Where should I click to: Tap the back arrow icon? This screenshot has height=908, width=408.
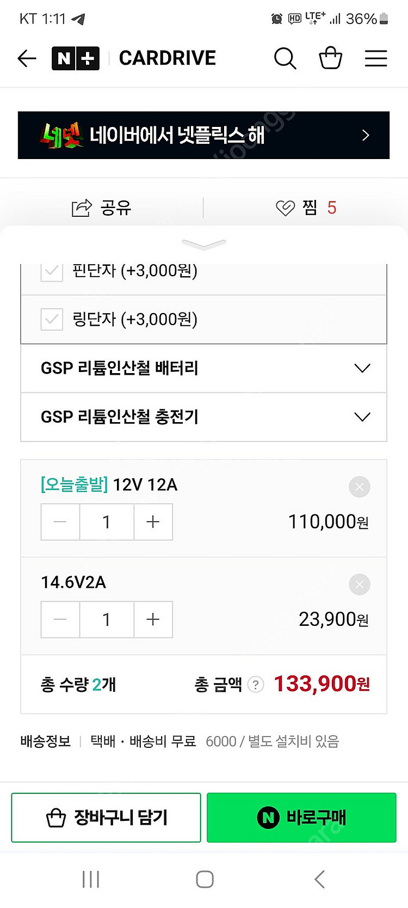coord(27,58)
